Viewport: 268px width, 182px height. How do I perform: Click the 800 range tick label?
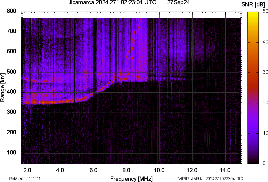11,11
